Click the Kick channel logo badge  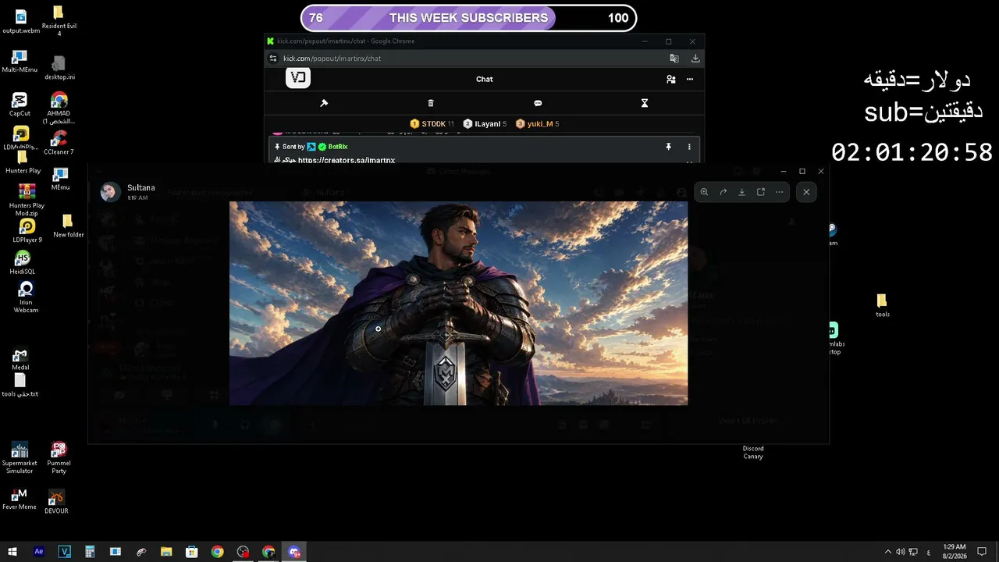point(298,78)
